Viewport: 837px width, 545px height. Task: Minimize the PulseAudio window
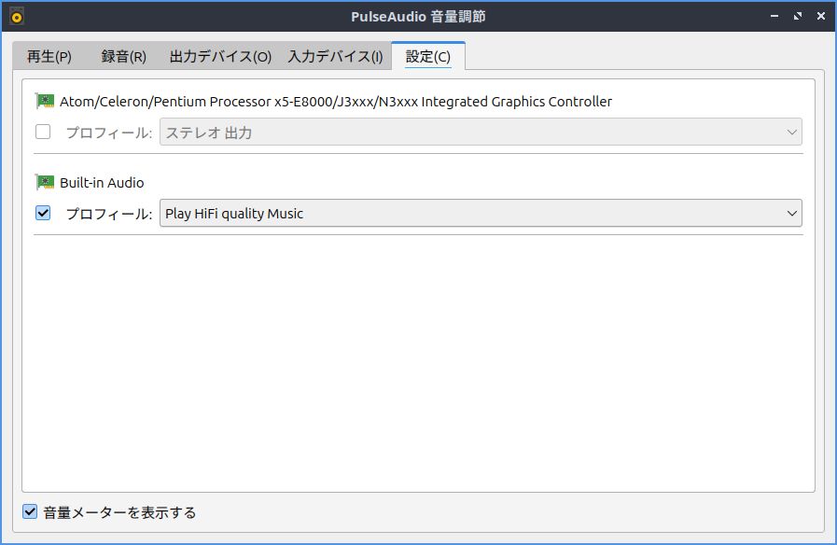coord(776,17)
